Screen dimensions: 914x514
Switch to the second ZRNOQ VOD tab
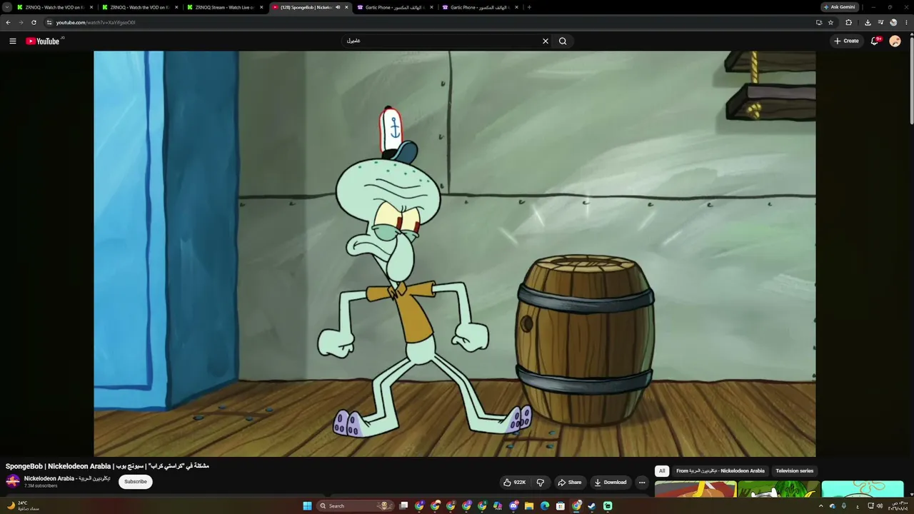tap(141, 7)
